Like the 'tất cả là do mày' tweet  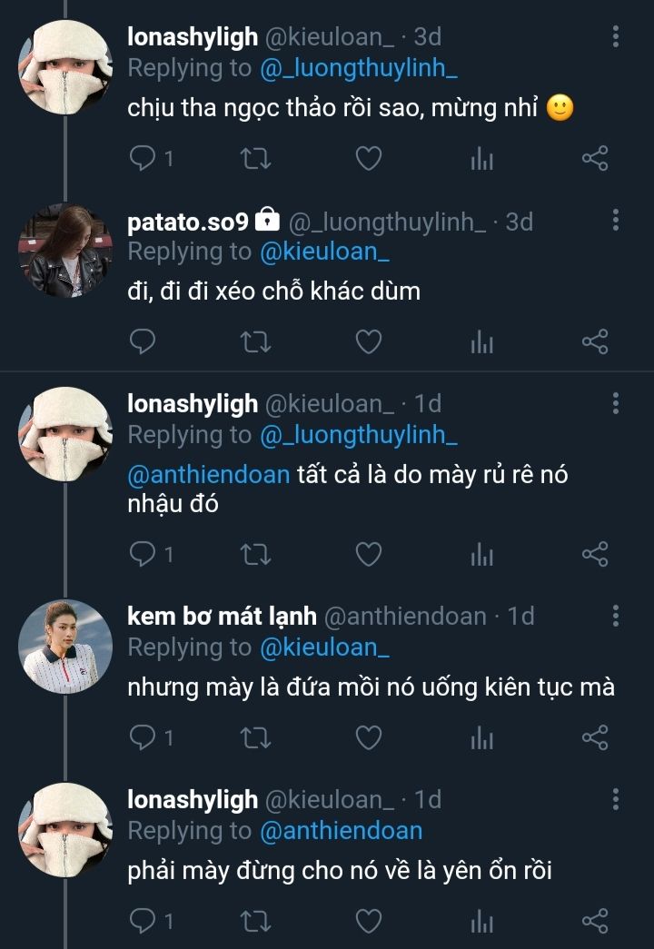coord(368,554)
